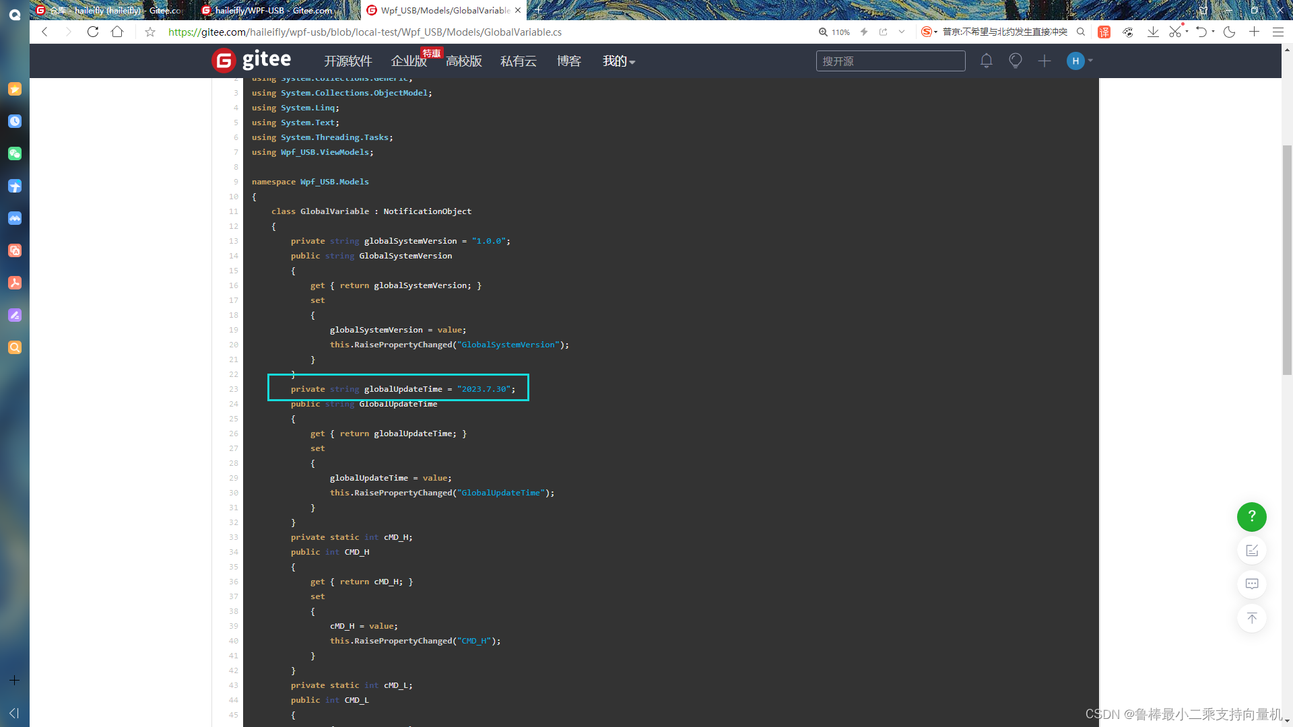Expand the undo closed tab dropdown arrow
Image resolution: width=1293 pixels, height=727 pixels.
pyautogui.click(x=1213, y=31)
